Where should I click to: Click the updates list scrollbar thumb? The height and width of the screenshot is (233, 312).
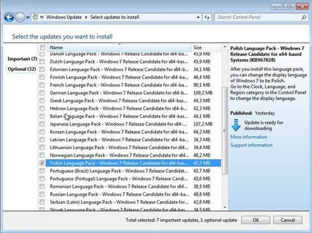225,131
